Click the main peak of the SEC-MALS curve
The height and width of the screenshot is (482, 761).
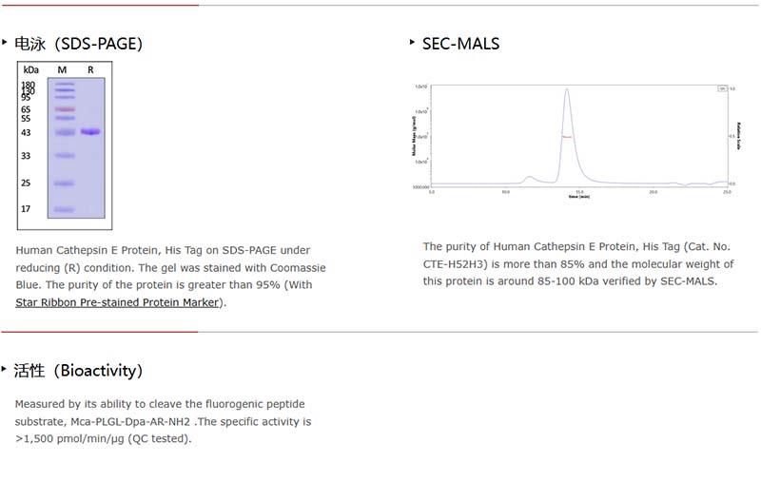[567, 92]
